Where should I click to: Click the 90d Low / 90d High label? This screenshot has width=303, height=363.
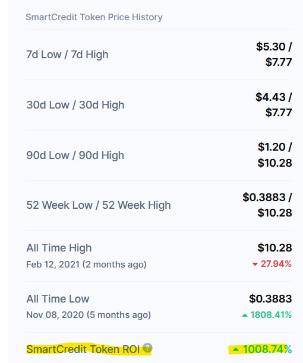pos(75,155)
